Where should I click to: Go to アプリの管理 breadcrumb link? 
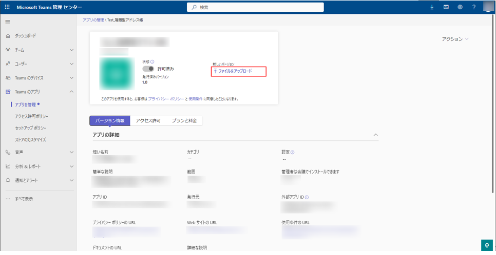click(93, 20)
